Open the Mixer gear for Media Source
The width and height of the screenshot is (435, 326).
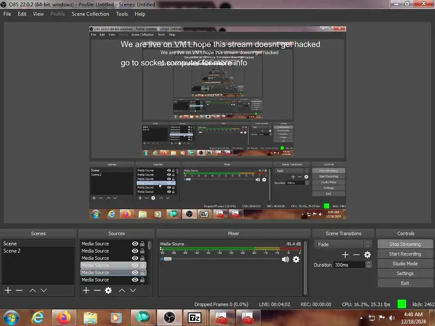point(296,259)
